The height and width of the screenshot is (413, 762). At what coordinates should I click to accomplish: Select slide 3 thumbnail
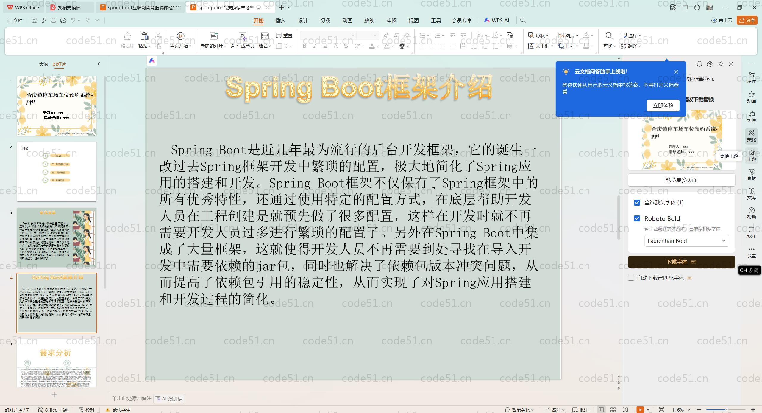pyautogui.click(x=57, y=237)
